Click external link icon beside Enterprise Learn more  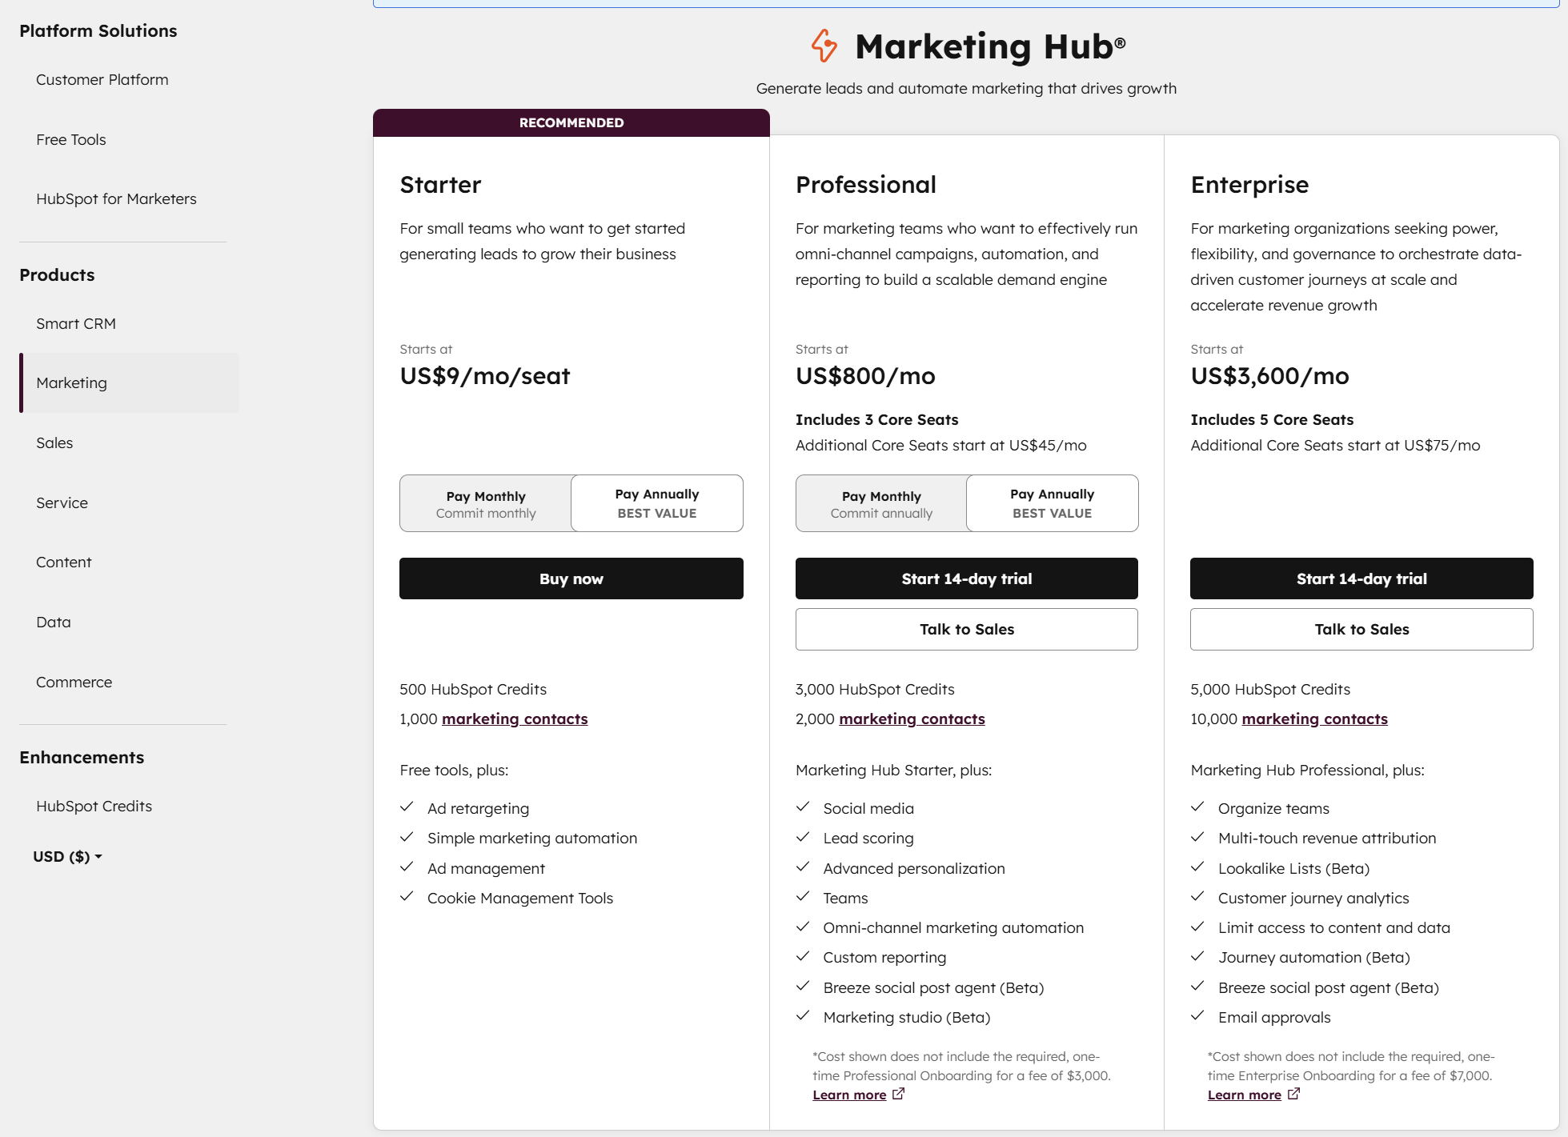[1294, 1094]
